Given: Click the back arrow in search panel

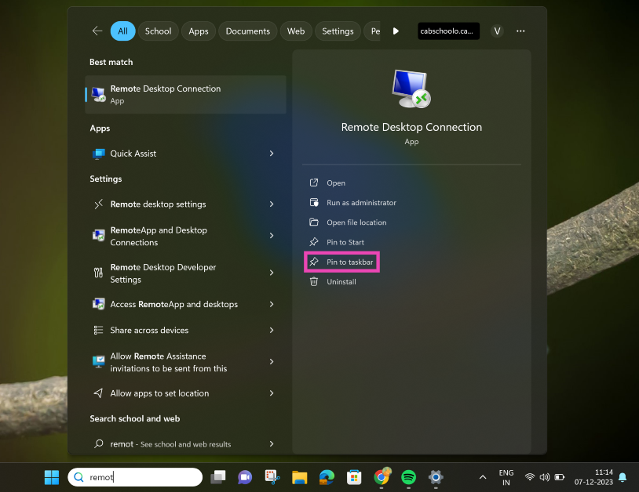Looking at the screenshot, I should pyautogui.click(x=97, y=31).
